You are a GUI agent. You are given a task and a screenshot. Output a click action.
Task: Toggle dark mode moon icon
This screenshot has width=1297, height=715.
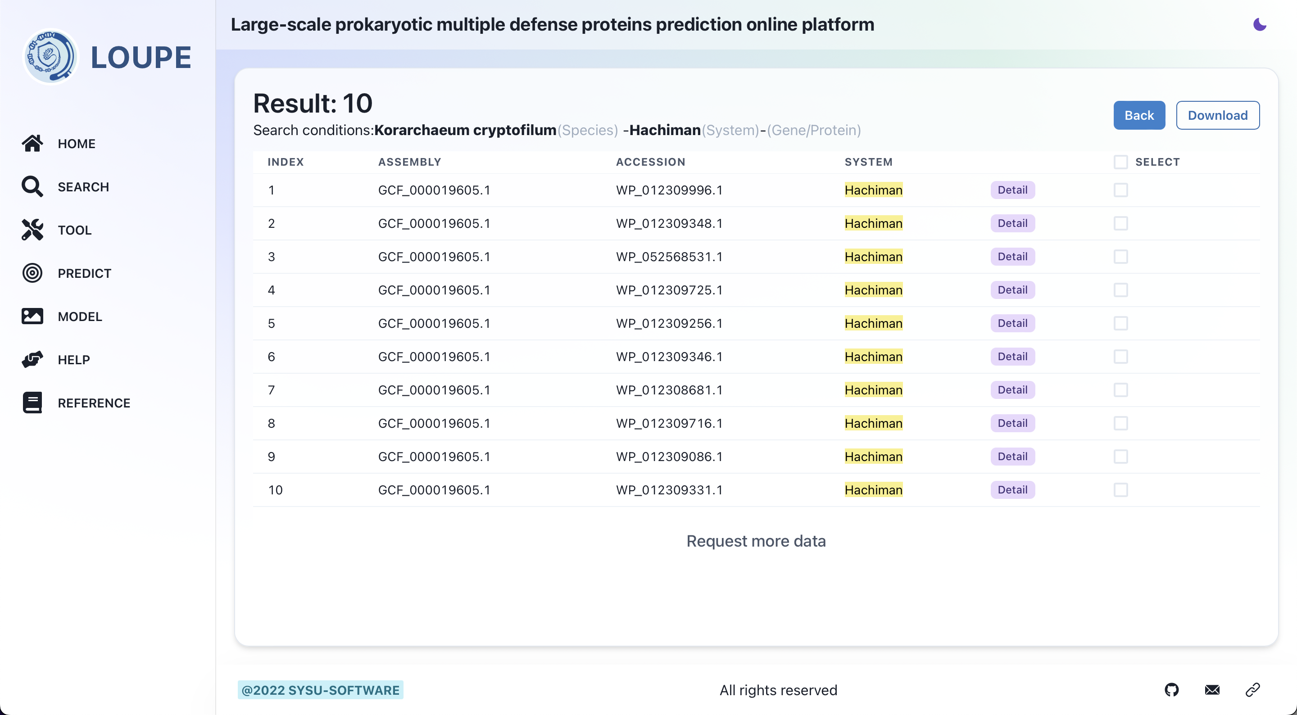(x=1260, y=24)
